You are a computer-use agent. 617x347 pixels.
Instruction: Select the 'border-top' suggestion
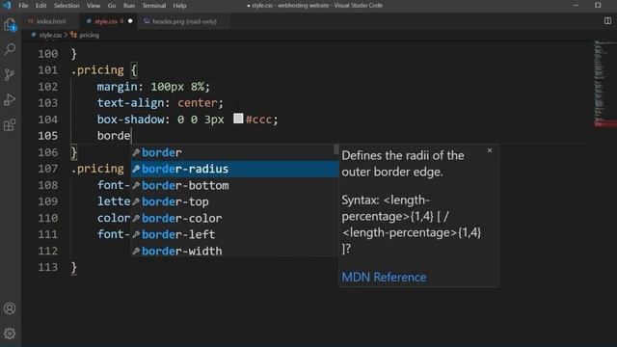click(x=234, y=201)
